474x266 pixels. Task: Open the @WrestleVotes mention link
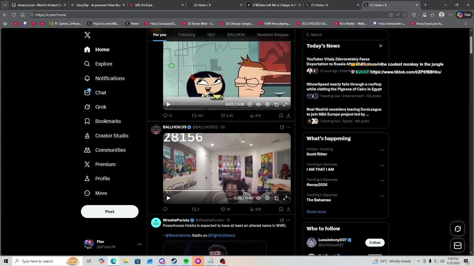pyautogui.click(x=178, y=235)
